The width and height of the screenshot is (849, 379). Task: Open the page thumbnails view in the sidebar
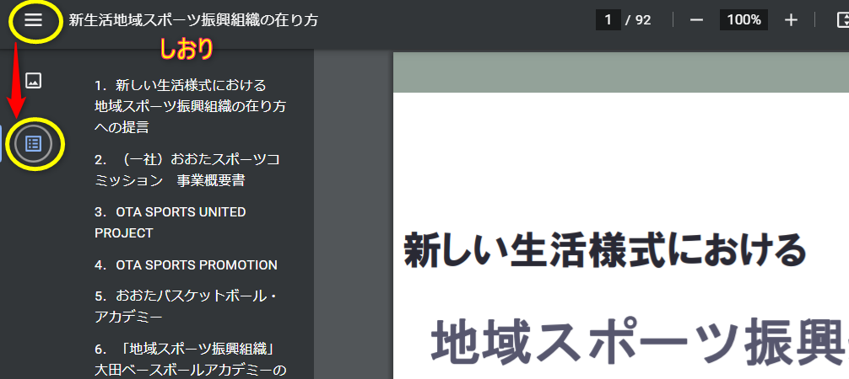33,81
